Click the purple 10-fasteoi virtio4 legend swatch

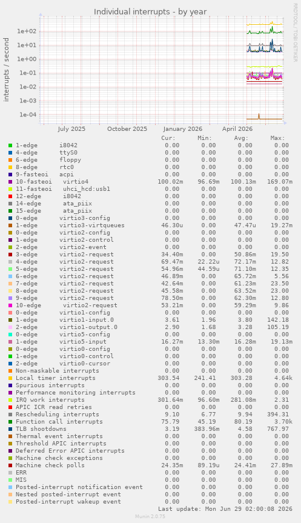click(x=10, y=182)
